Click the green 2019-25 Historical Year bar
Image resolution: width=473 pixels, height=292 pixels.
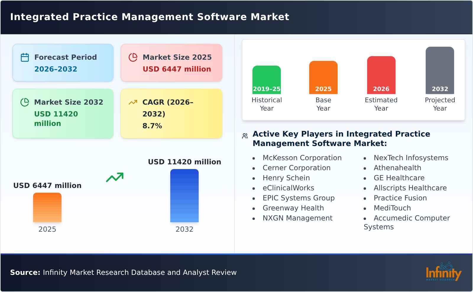tap(267, 80)
